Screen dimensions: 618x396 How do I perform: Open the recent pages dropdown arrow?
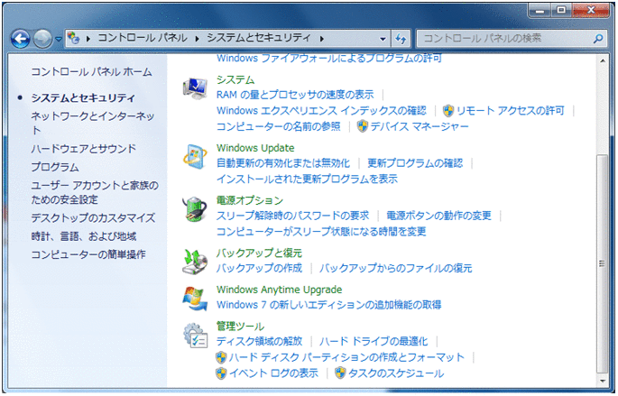(59, 39)
